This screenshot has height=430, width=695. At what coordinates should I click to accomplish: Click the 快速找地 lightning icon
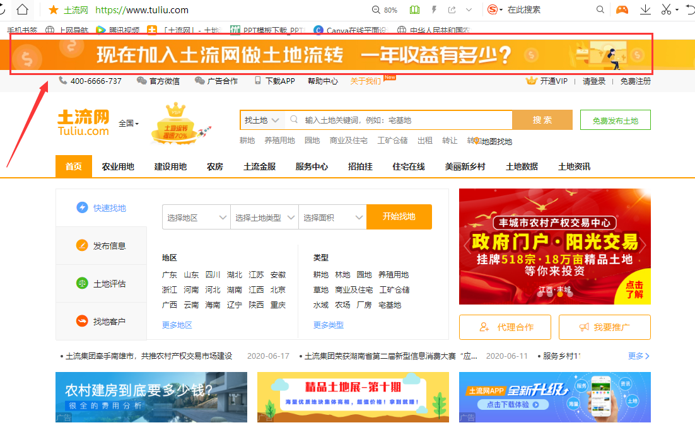point(82,207)
